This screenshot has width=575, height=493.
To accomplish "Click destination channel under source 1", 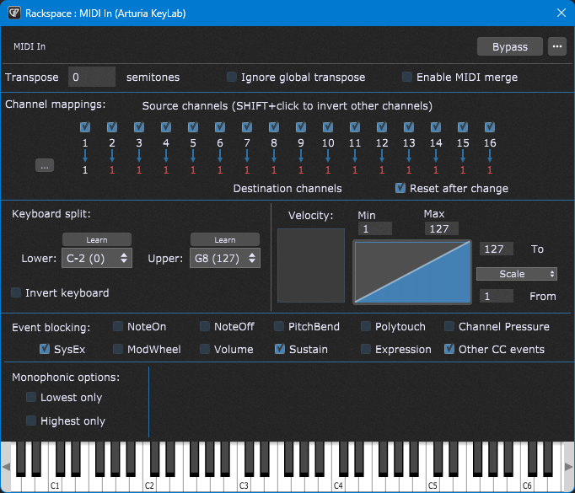I will coord(85,170).
